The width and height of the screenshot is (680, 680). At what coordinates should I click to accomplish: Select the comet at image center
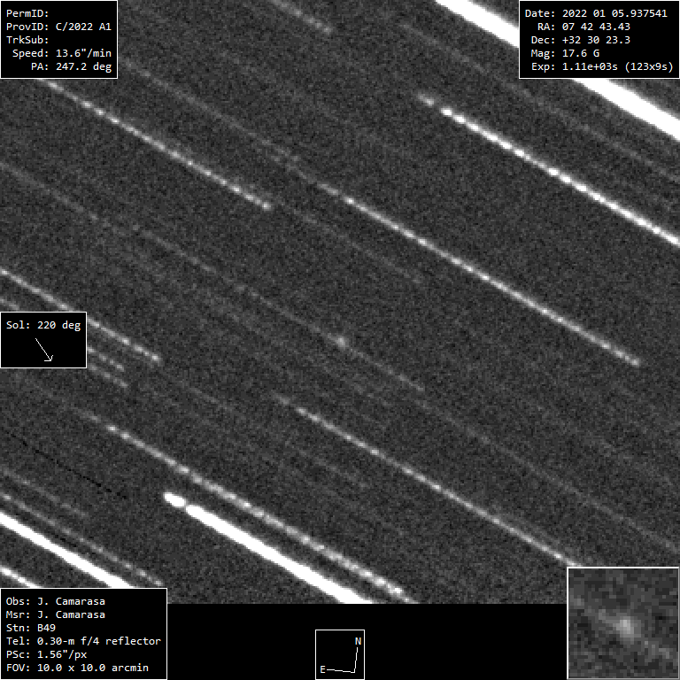coord(341,342)
